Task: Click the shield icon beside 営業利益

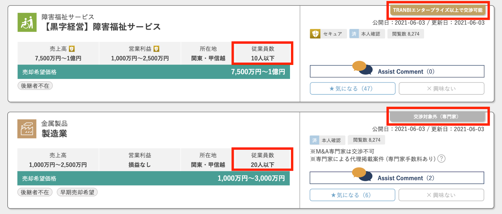Action: (x=156, y=49)
